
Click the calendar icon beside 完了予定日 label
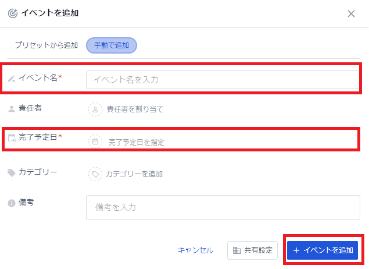pos(12,137)
